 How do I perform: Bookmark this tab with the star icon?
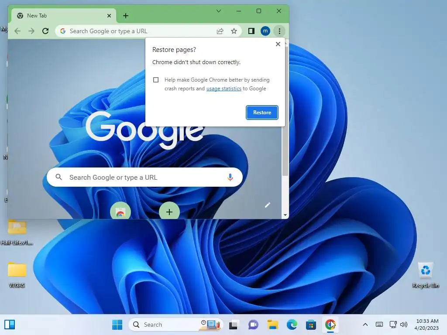click(x=234, y=31)
